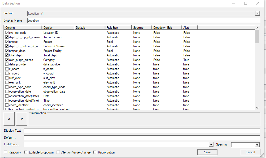266x158 pixels.
Task: Enable the Radio Button checkbox
Action: pyautogui.click(x=95, y=152)
